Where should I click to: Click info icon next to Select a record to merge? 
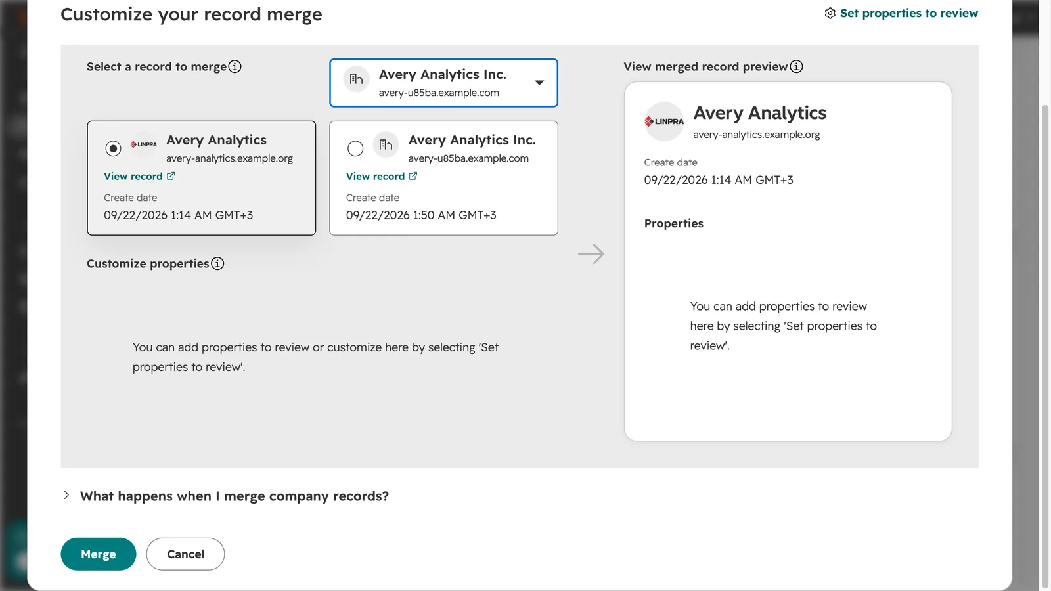(x=235, y=66)
